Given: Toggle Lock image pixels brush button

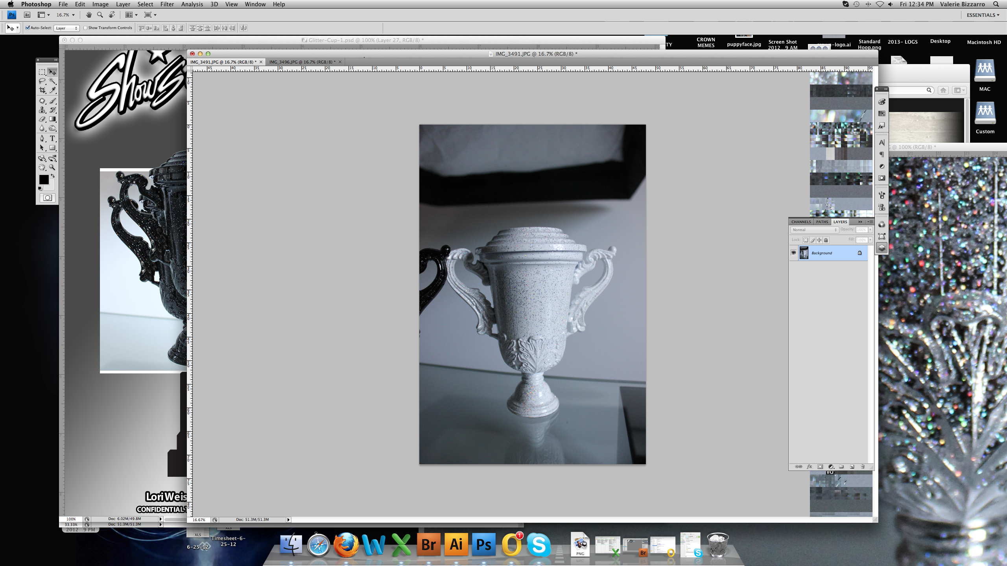Looking at the screenshot, I should point(812,240).
